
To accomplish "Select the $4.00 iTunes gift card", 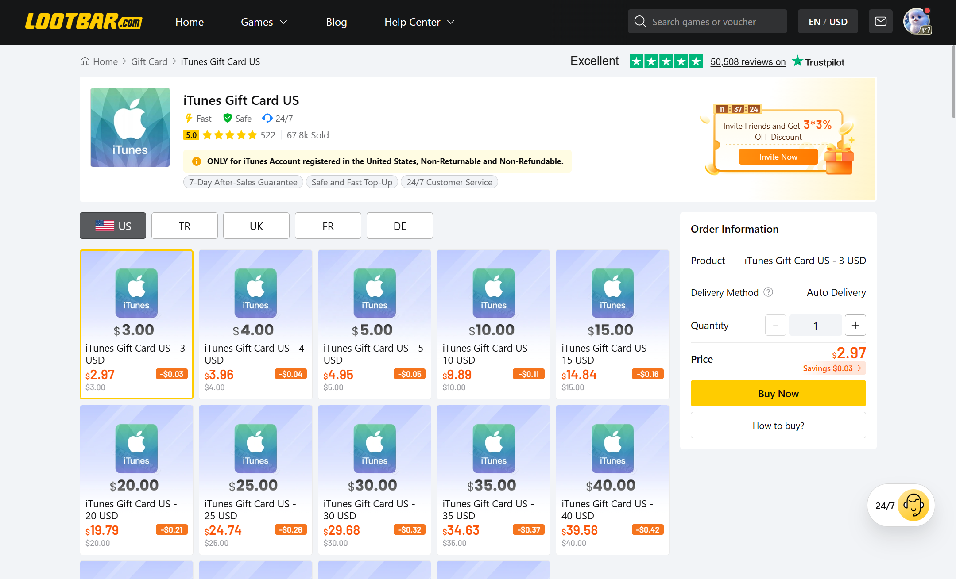I will tap(255, 324).
